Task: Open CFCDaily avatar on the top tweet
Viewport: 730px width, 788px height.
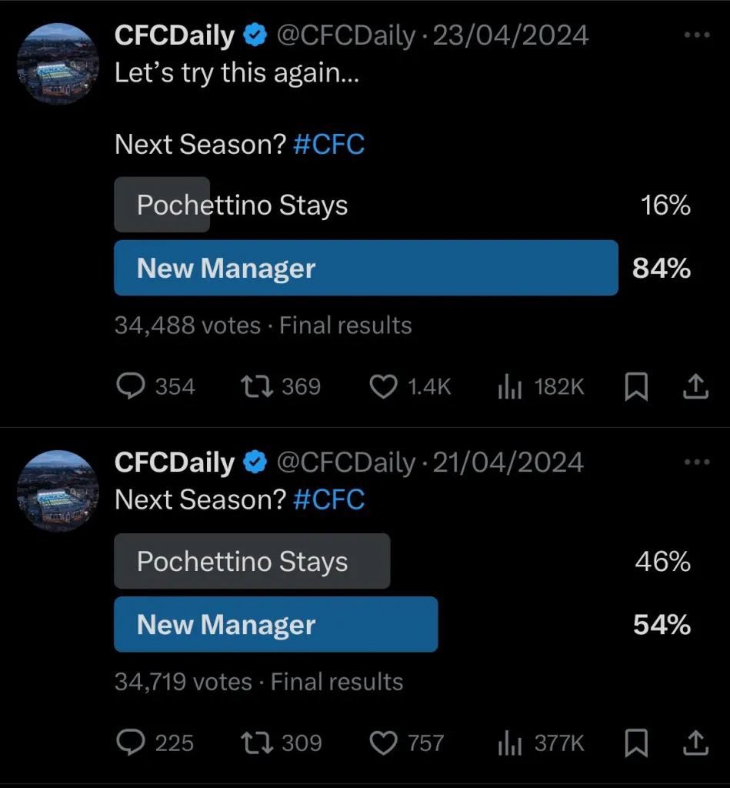Action: [x=58, y=64]
